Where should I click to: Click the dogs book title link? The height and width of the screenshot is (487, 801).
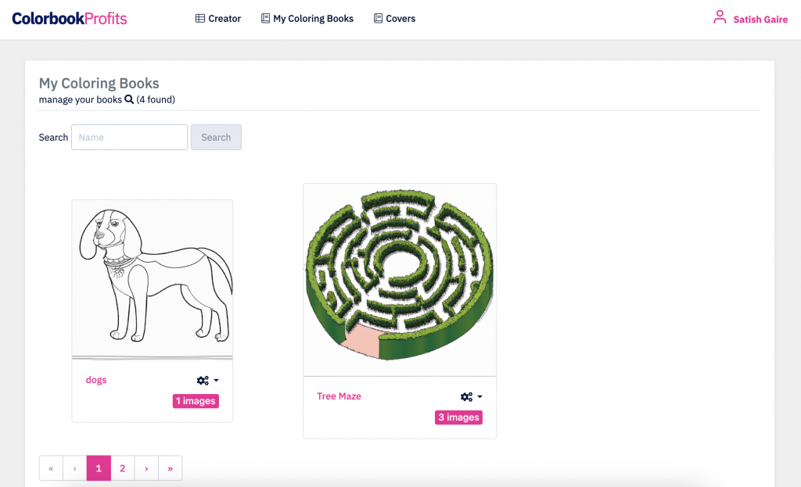click(x=96, y=380)
